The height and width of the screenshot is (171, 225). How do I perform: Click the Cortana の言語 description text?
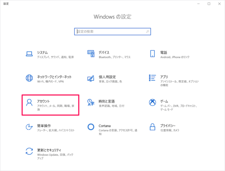tap(118, 132)
